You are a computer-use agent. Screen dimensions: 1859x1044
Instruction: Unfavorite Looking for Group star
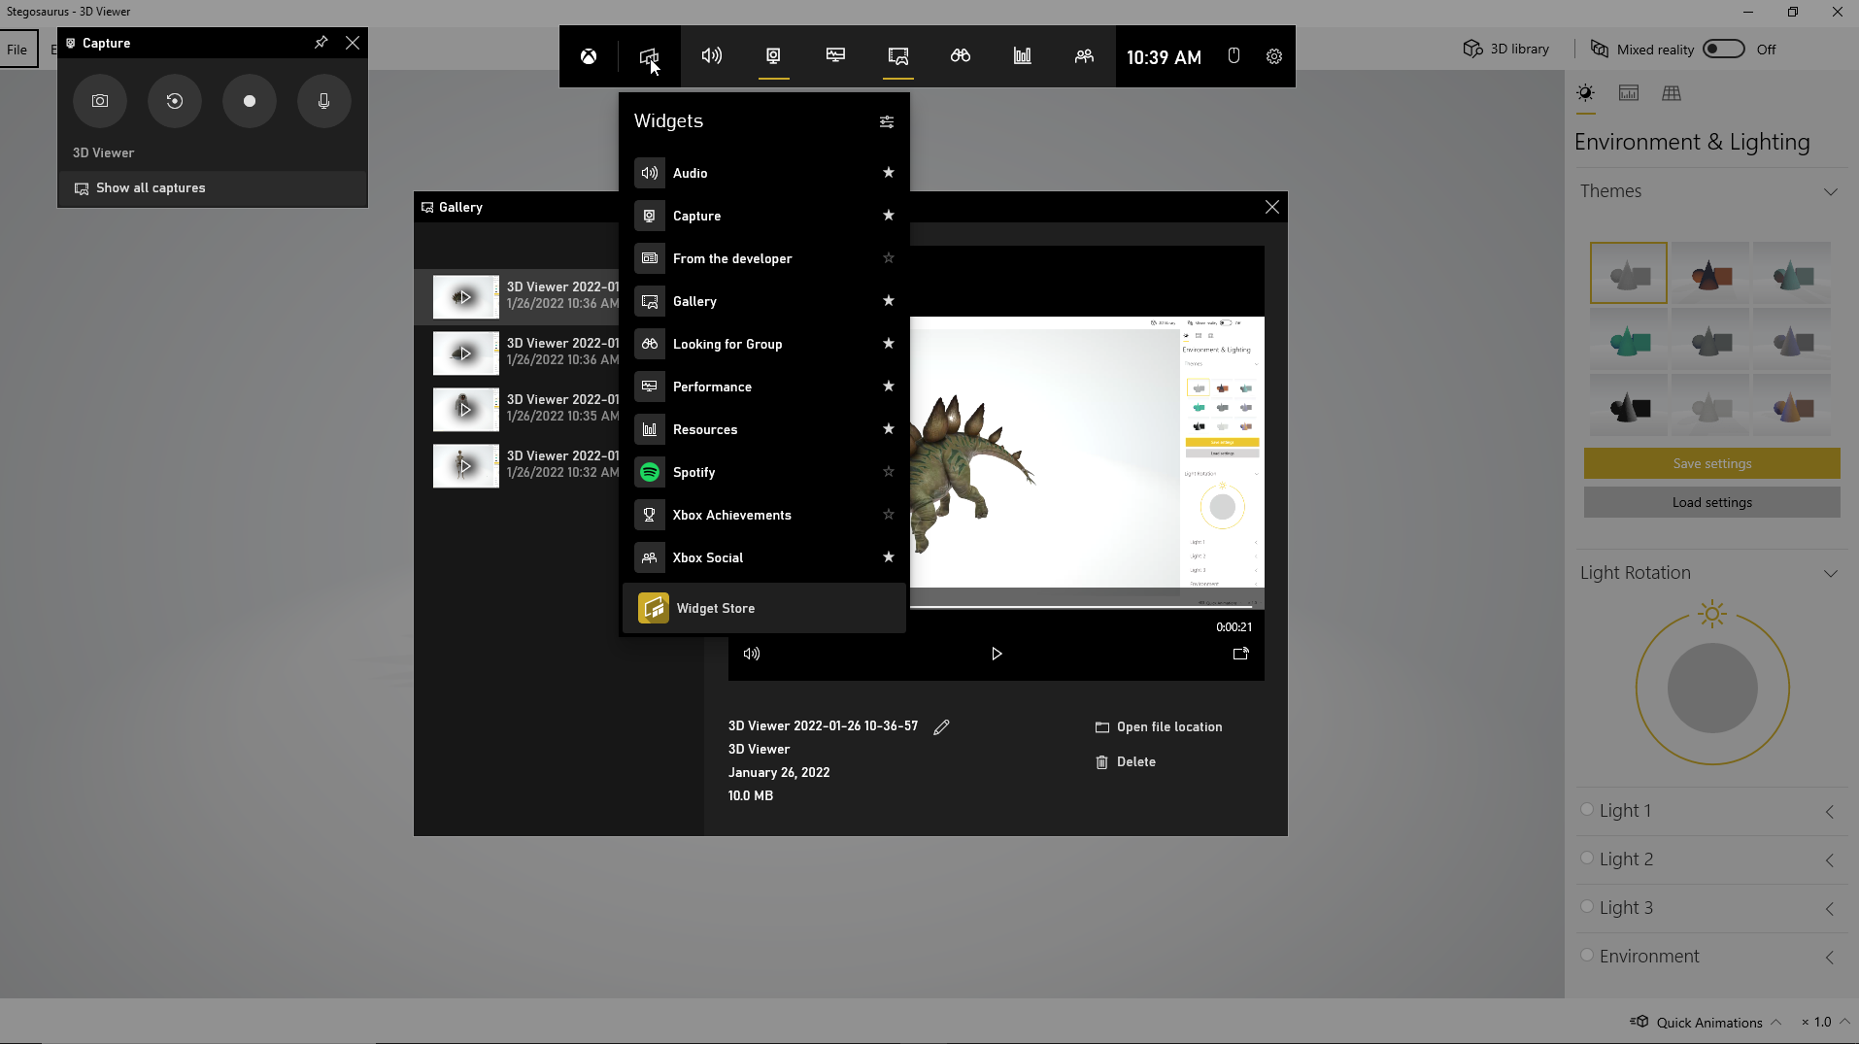coord(888,344)
